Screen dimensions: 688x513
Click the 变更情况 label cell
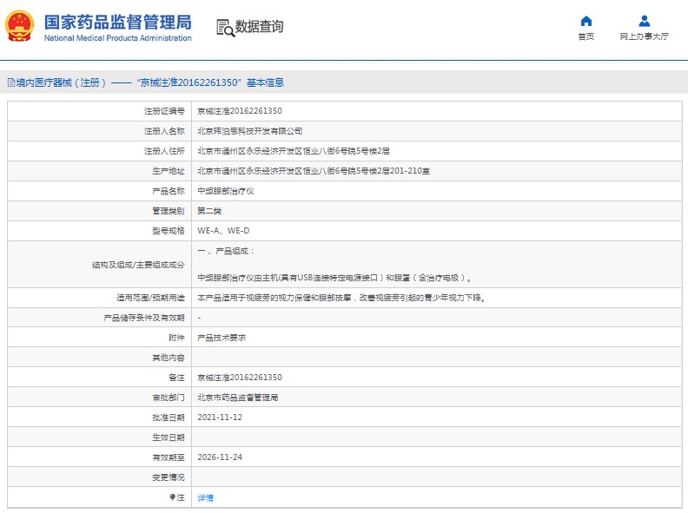100,477
